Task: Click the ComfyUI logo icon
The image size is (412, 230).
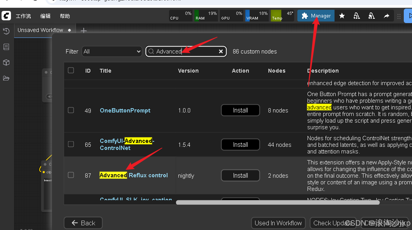Action: pyautogui.click(x=6, y=16)
